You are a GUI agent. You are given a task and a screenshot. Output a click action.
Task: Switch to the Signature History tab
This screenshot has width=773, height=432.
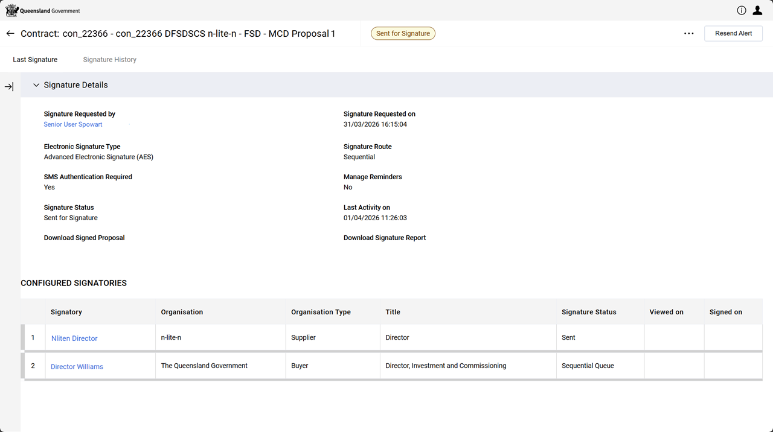click(x=109, y=60)
